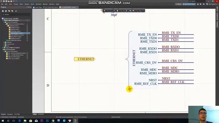Click the Undo arrow in title bar
Image resolution: width=219 pixels, height=123 pixels.
(x=14, y=1)
